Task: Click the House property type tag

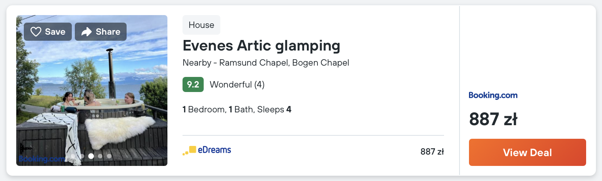Action: pos(201,25)
